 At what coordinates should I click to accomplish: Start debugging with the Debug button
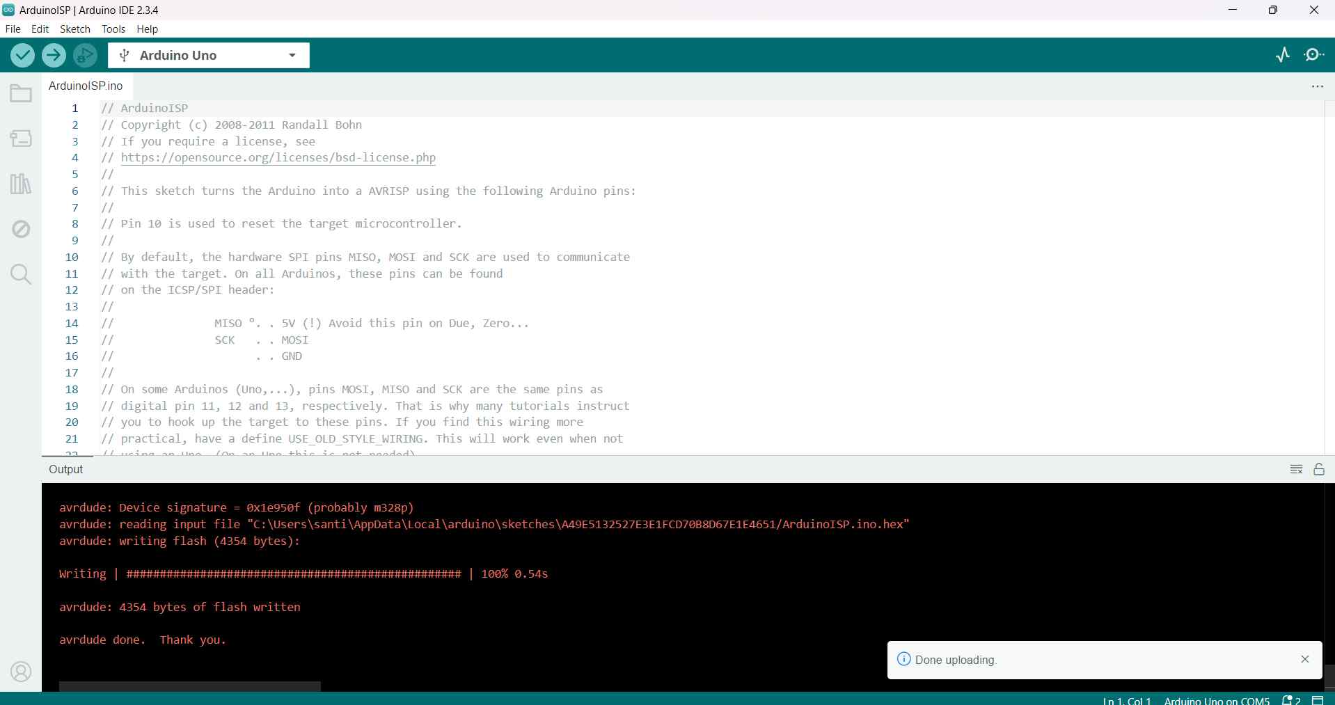coord(85,56)
